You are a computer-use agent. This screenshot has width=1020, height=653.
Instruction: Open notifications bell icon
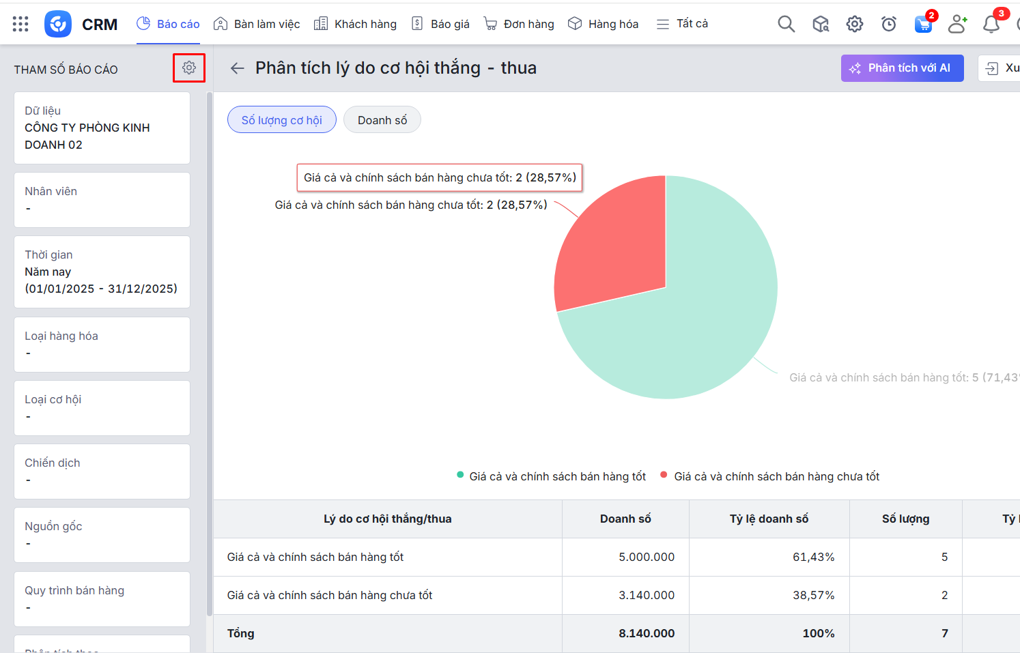[991, 24]
